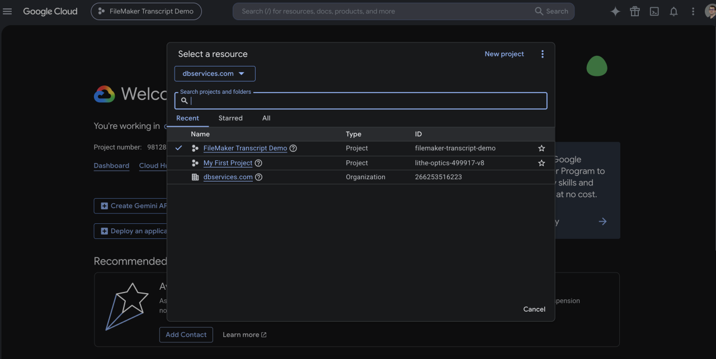This screenshot has width=716, height=359.
Task: Click the Create Gemini API button
Action: point(131,206)
